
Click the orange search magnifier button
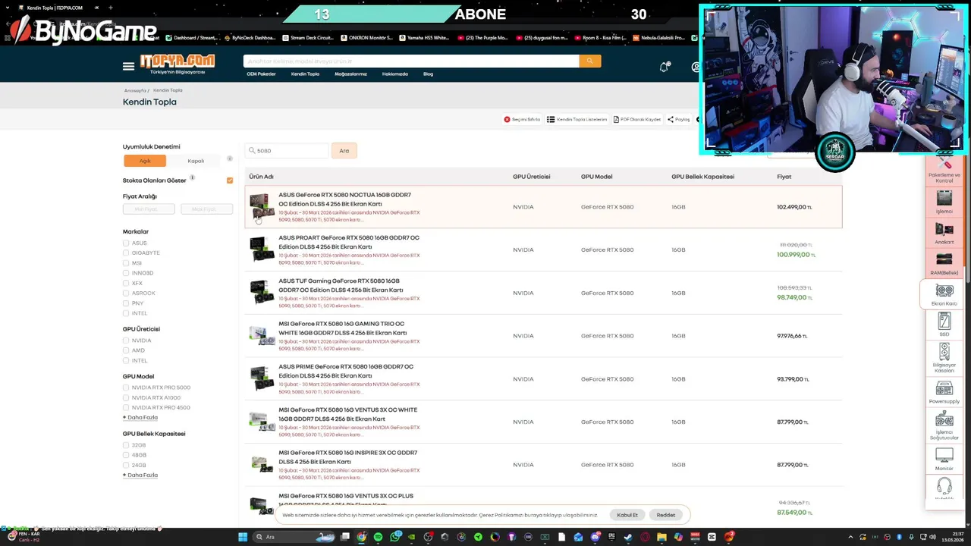589,61
